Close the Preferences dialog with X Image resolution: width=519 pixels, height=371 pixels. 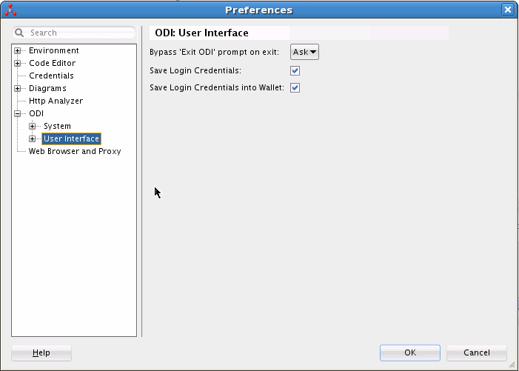[x=508, y=10]
